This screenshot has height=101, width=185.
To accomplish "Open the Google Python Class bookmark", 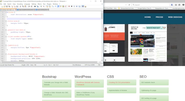I will [144, 8].
